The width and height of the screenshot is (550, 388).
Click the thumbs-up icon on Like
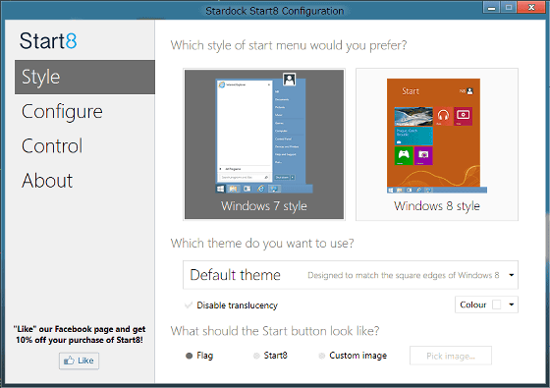tap(69, 360)
